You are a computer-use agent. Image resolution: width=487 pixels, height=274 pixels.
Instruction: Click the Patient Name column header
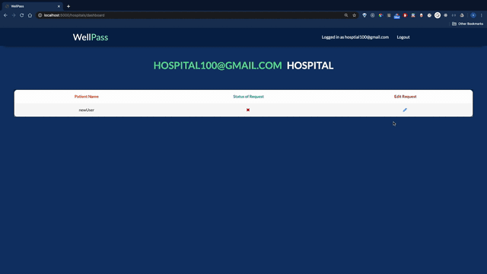tap(86, 97)
